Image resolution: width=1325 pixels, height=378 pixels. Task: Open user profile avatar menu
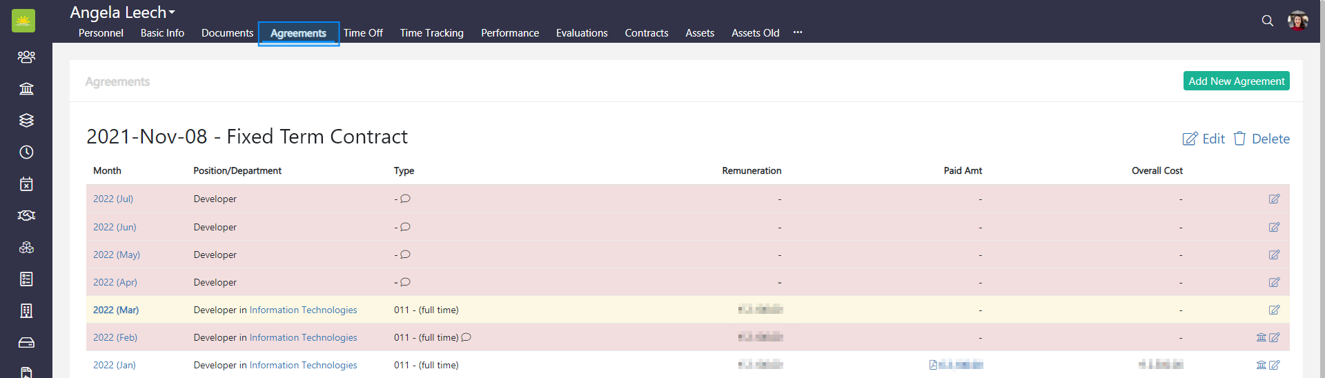tap(1297, 21)
